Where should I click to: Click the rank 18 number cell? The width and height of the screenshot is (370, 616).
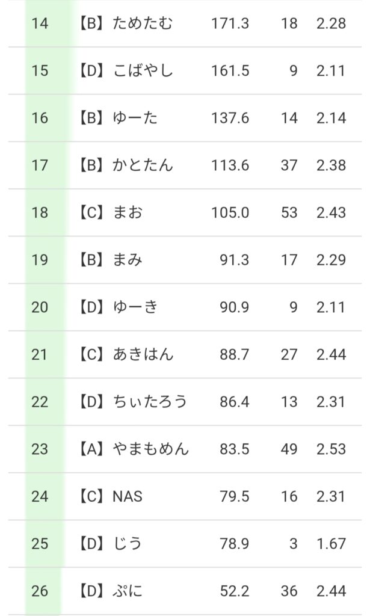click(x=40, y=213)
